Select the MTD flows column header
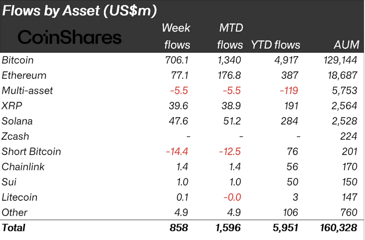The image size is (365, 240). 230,36
